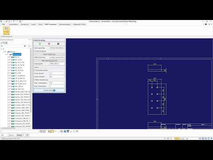This screenshot has width=213, height=160.
Task: Click the Scan model tree button
Action: [x=49, y=54]
